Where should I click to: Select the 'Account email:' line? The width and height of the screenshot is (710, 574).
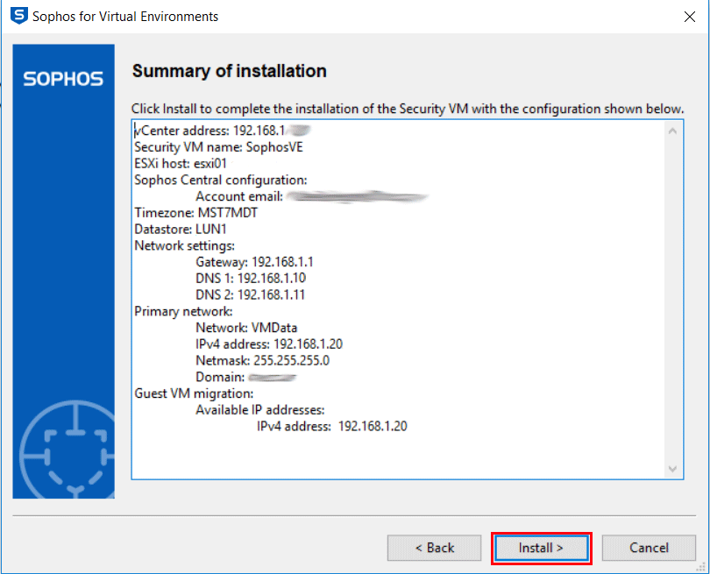coord(312,196)
